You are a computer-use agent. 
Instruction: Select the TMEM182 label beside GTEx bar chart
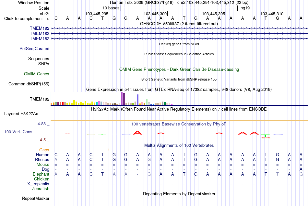pyautogui.click(x=40, y=99)
